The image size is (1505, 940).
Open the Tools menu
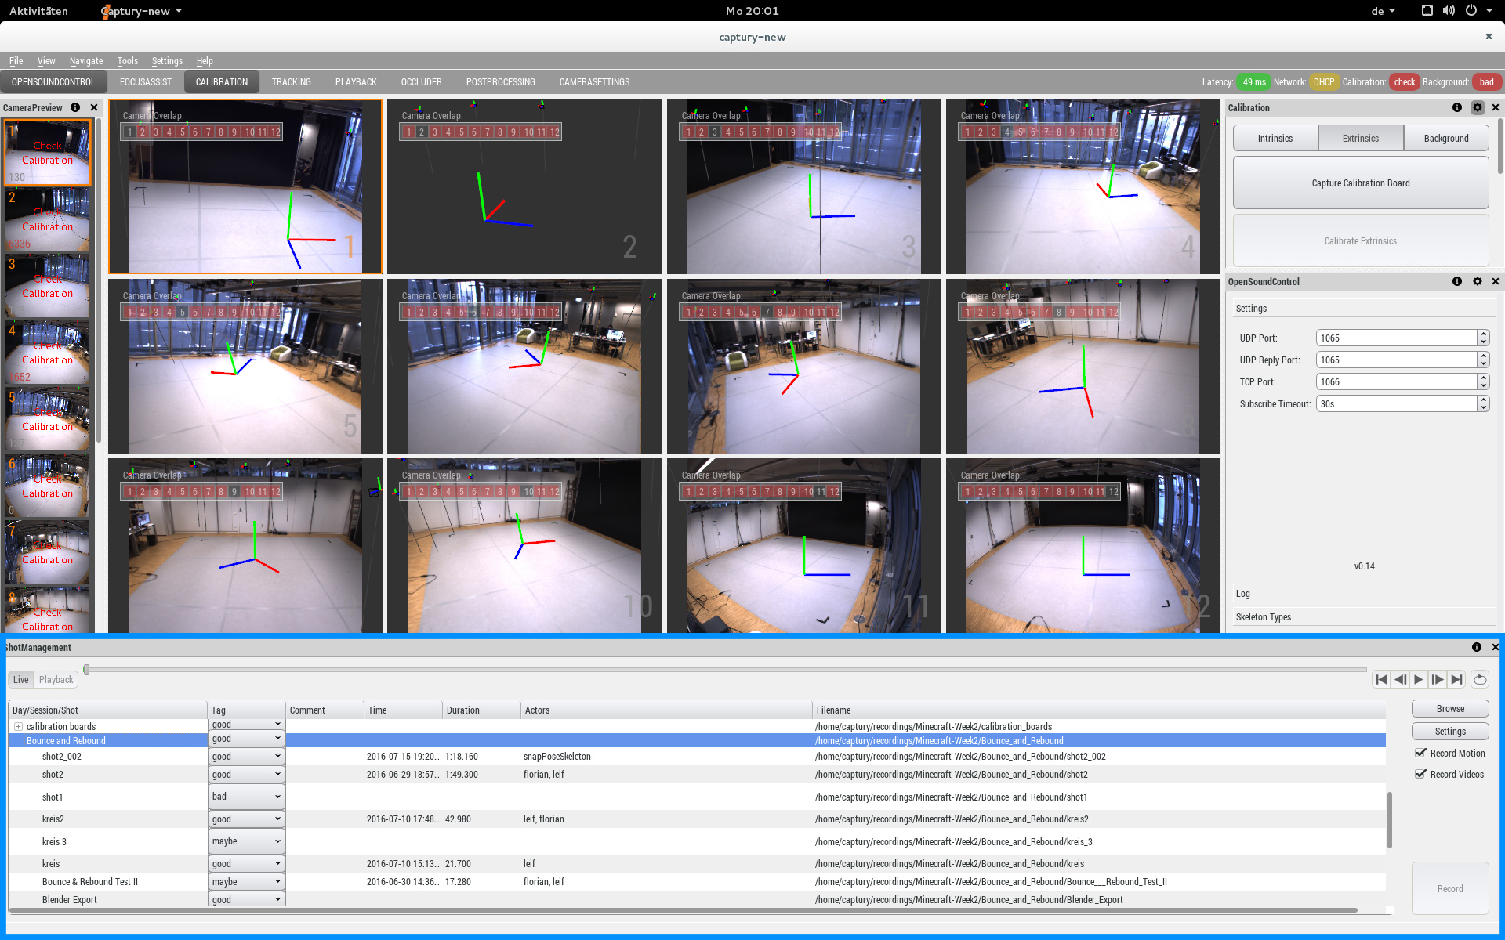pyautogui.click(x=127, y=61)
